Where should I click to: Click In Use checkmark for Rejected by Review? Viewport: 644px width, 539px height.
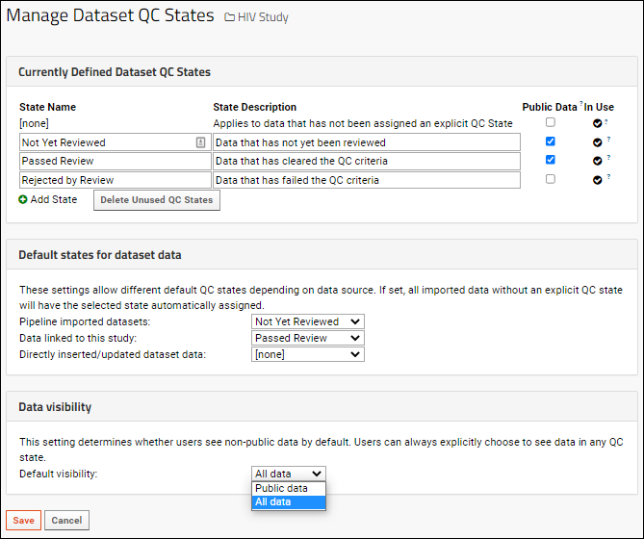[597, 180]
